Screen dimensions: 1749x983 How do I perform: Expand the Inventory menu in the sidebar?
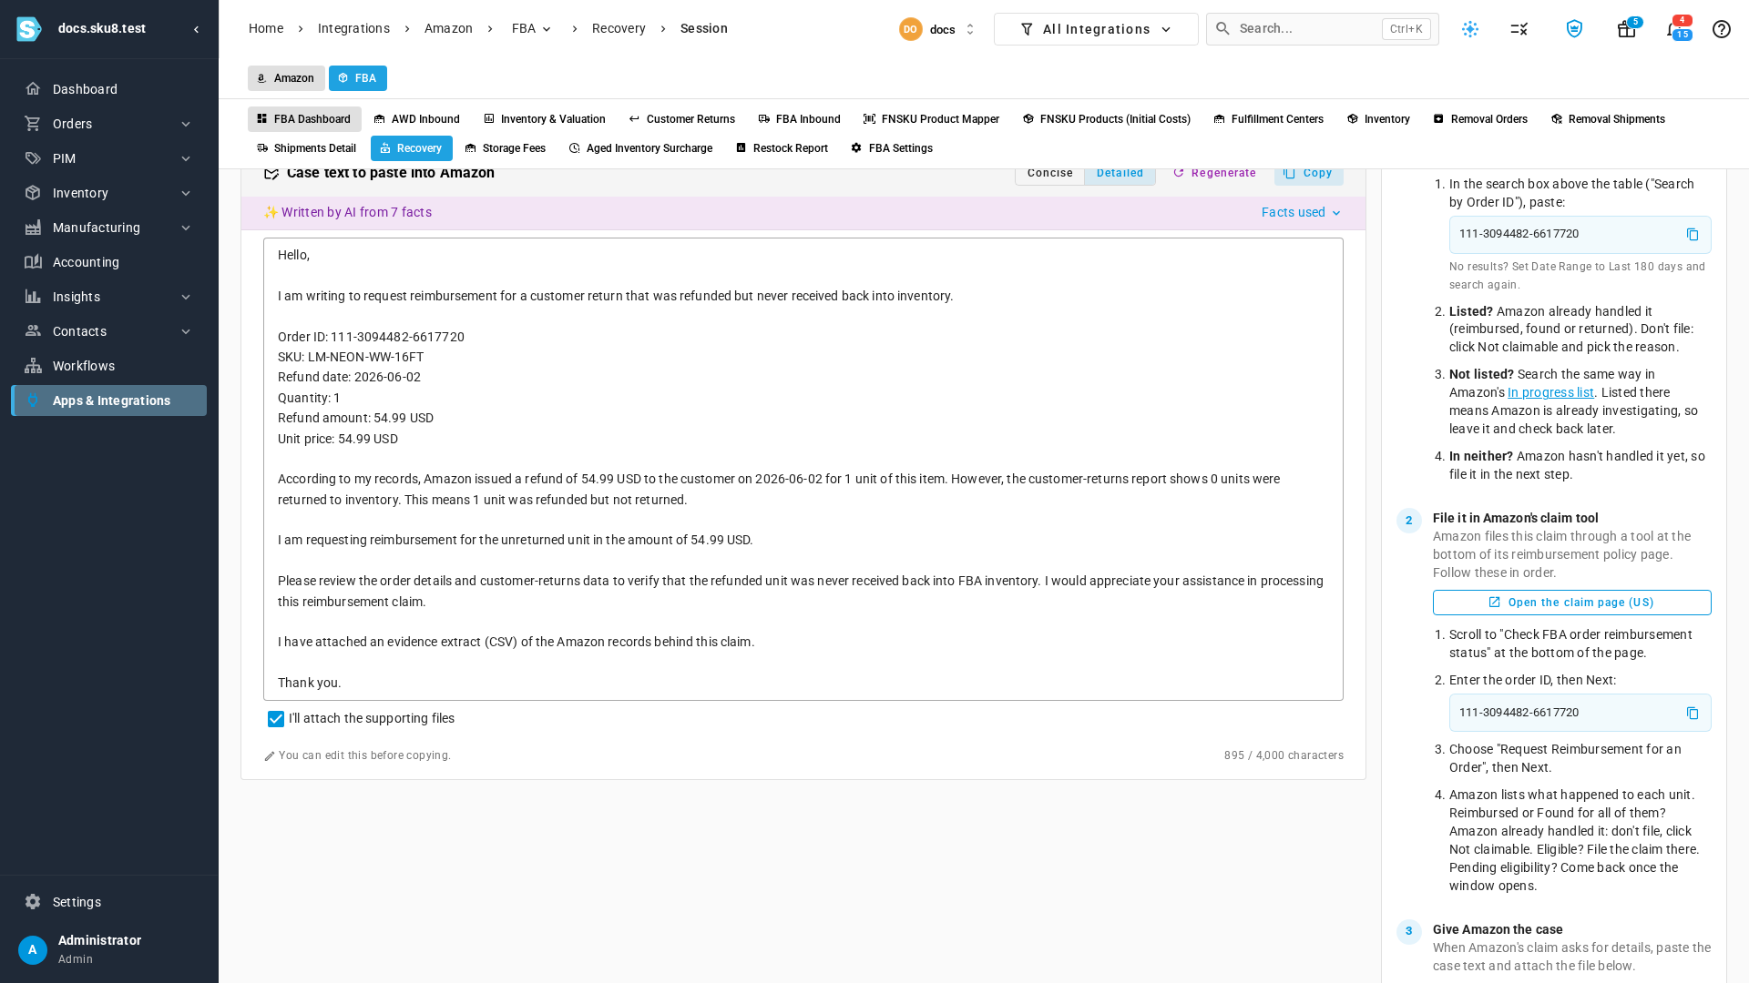(x=108, y=193)
